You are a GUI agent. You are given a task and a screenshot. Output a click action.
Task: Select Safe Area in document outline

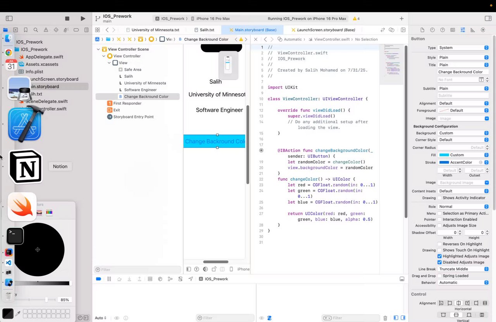133,70
